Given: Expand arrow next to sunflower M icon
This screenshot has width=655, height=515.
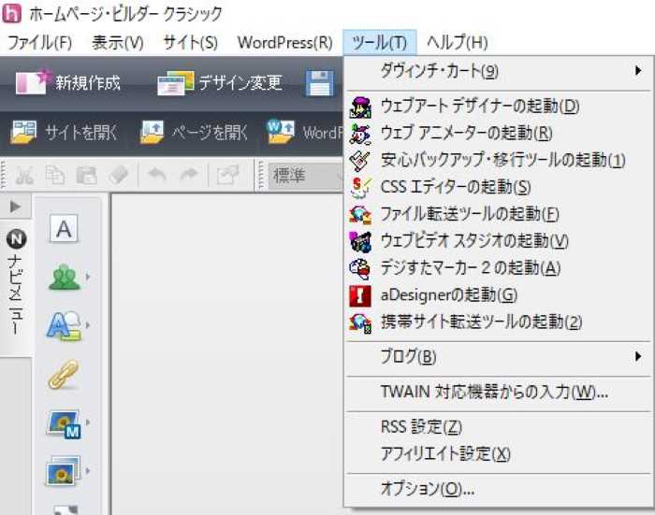Looking at the screenshot, I should [x=88, y=422].
